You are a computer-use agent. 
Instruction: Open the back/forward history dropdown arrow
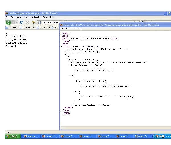tap(17, 22)
